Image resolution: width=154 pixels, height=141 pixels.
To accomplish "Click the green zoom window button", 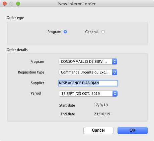I will (x=18, y=4).
